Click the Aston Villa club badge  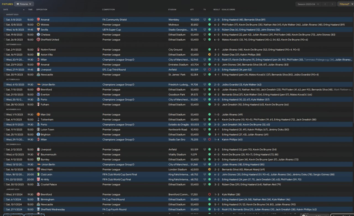[x=38, y=54]
